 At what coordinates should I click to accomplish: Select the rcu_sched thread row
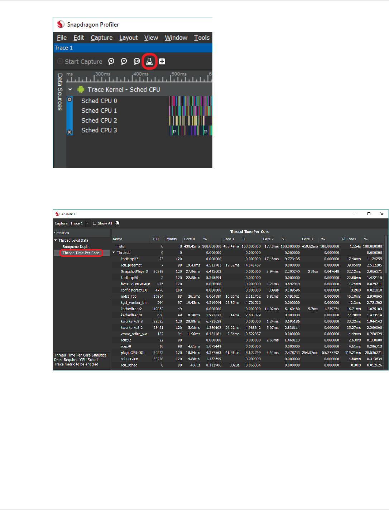coord(248,365)
